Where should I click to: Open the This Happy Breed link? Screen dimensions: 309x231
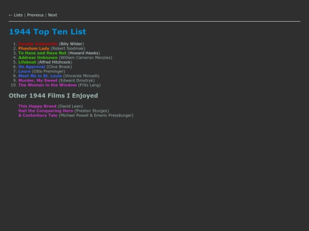click(x=37, y=106)
